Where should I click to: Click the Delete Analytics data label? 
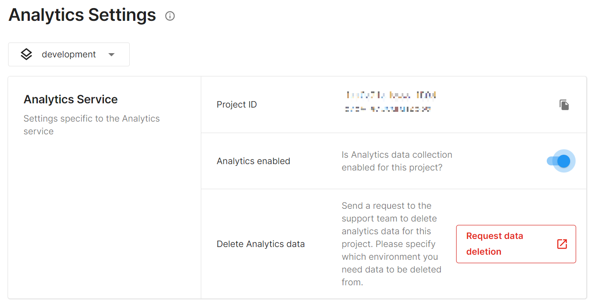pos(260,244)
